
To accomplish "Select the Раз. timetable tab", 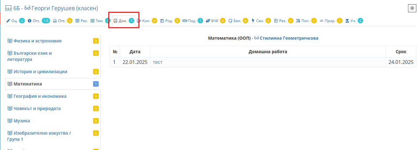I will pos(81,21).
